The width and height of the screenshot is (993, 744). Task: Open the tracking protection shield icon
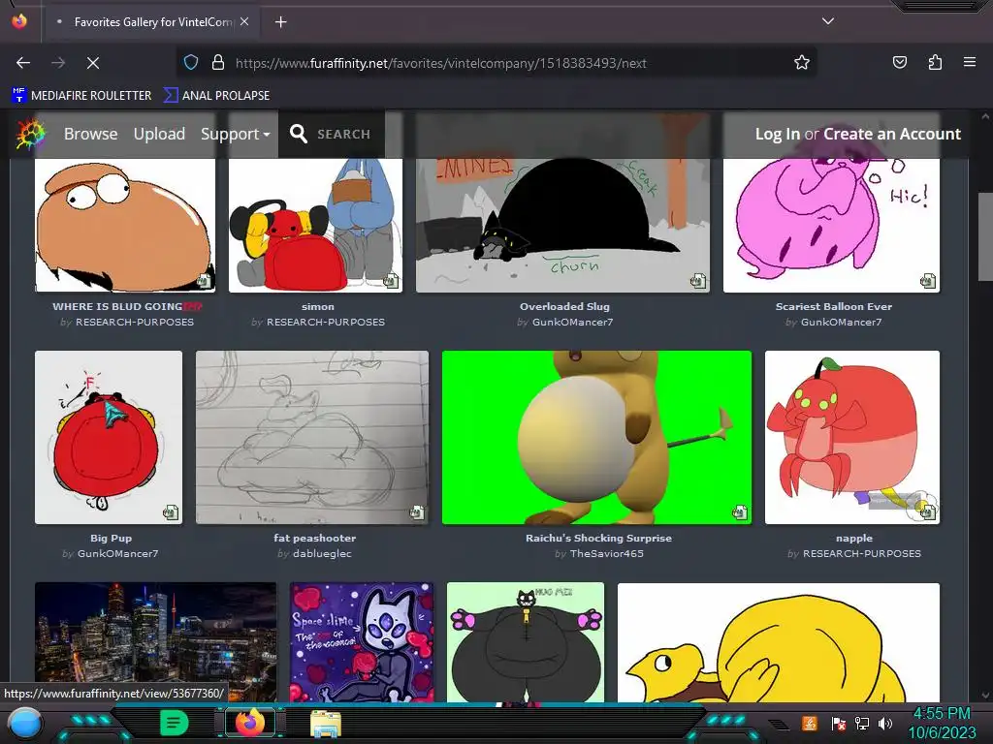191,62
